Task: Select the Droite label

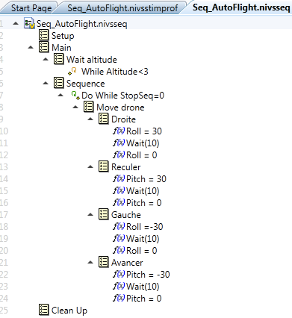Action: coord(123,119)
